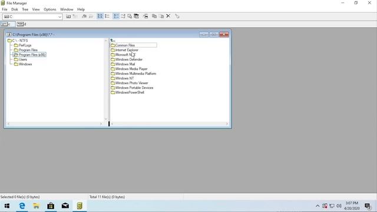Toggle Sort by Type toolbar icon
The image size is (377, 212).
(123, 16)
